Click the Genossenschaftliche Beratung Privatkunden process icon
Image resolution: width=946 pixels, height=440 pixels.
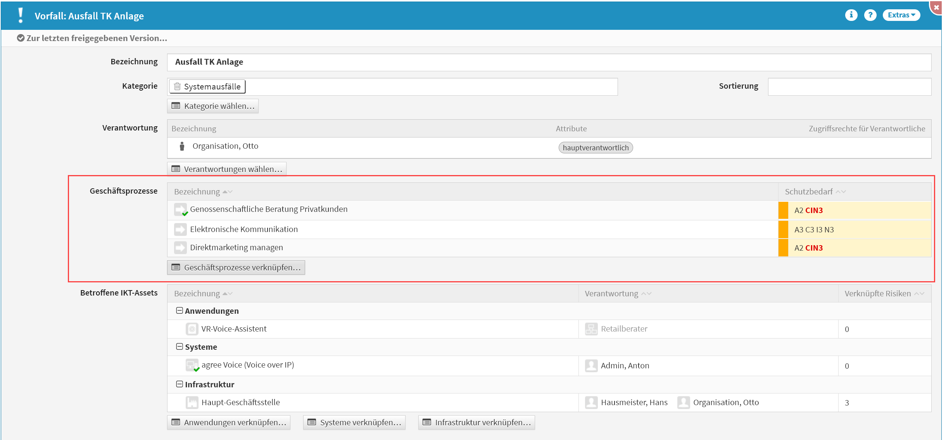coord(180,210)
